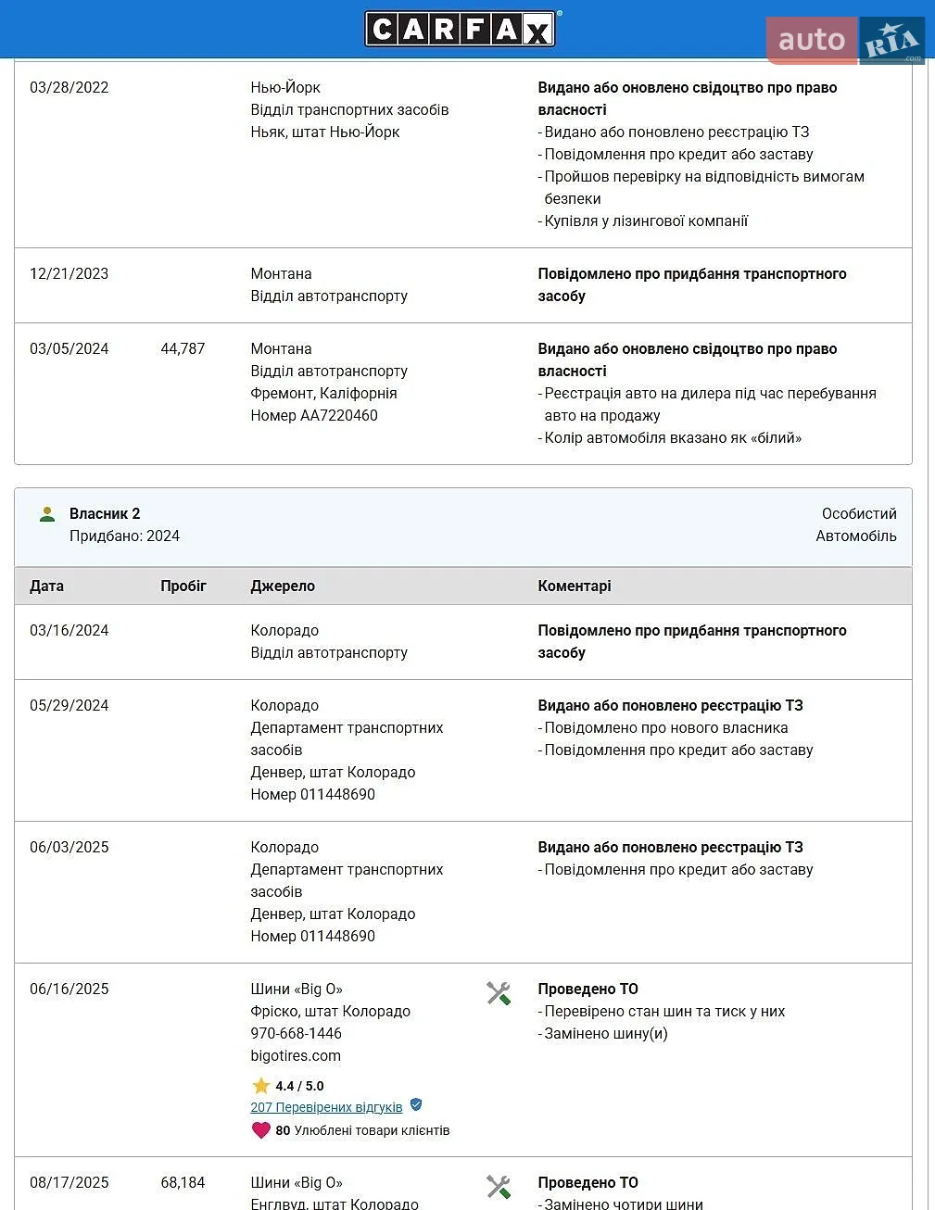Click the service wrench icon for 08/17/2025
Viewport: 935px width, 1210px height.
tap(499, 1187)
